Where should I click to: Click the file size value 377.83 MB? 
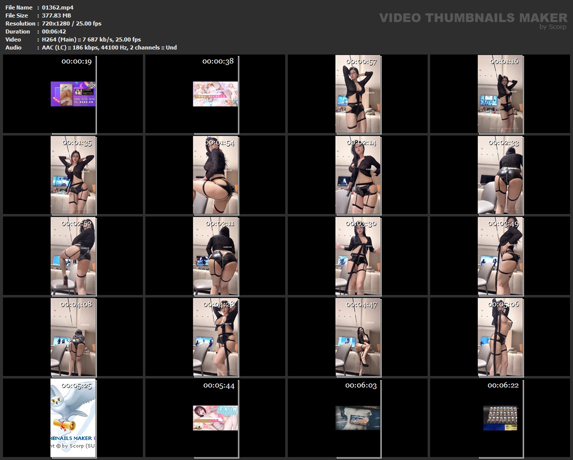point(56,15)
